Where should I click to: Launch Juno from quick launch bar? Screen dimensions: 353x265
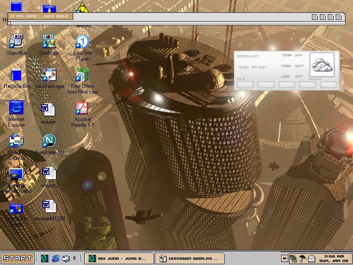[45, 258]
